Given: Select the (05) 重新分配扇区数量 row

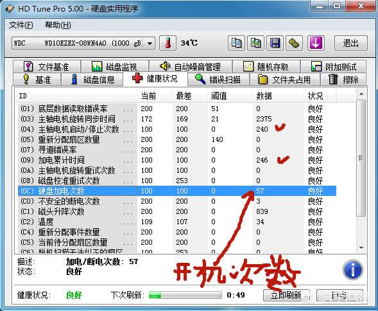Looking at the screenshot, I should pyautogui.click(x=177, y=139).
